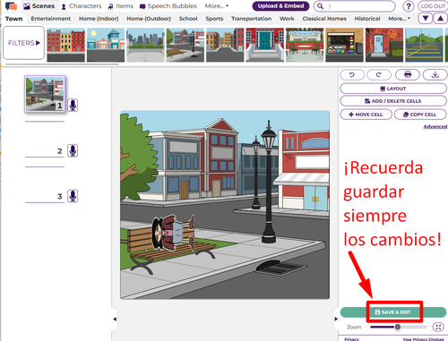
Task: Select empty cell 2 in the sidebar
Action: (x=45, y=140)
